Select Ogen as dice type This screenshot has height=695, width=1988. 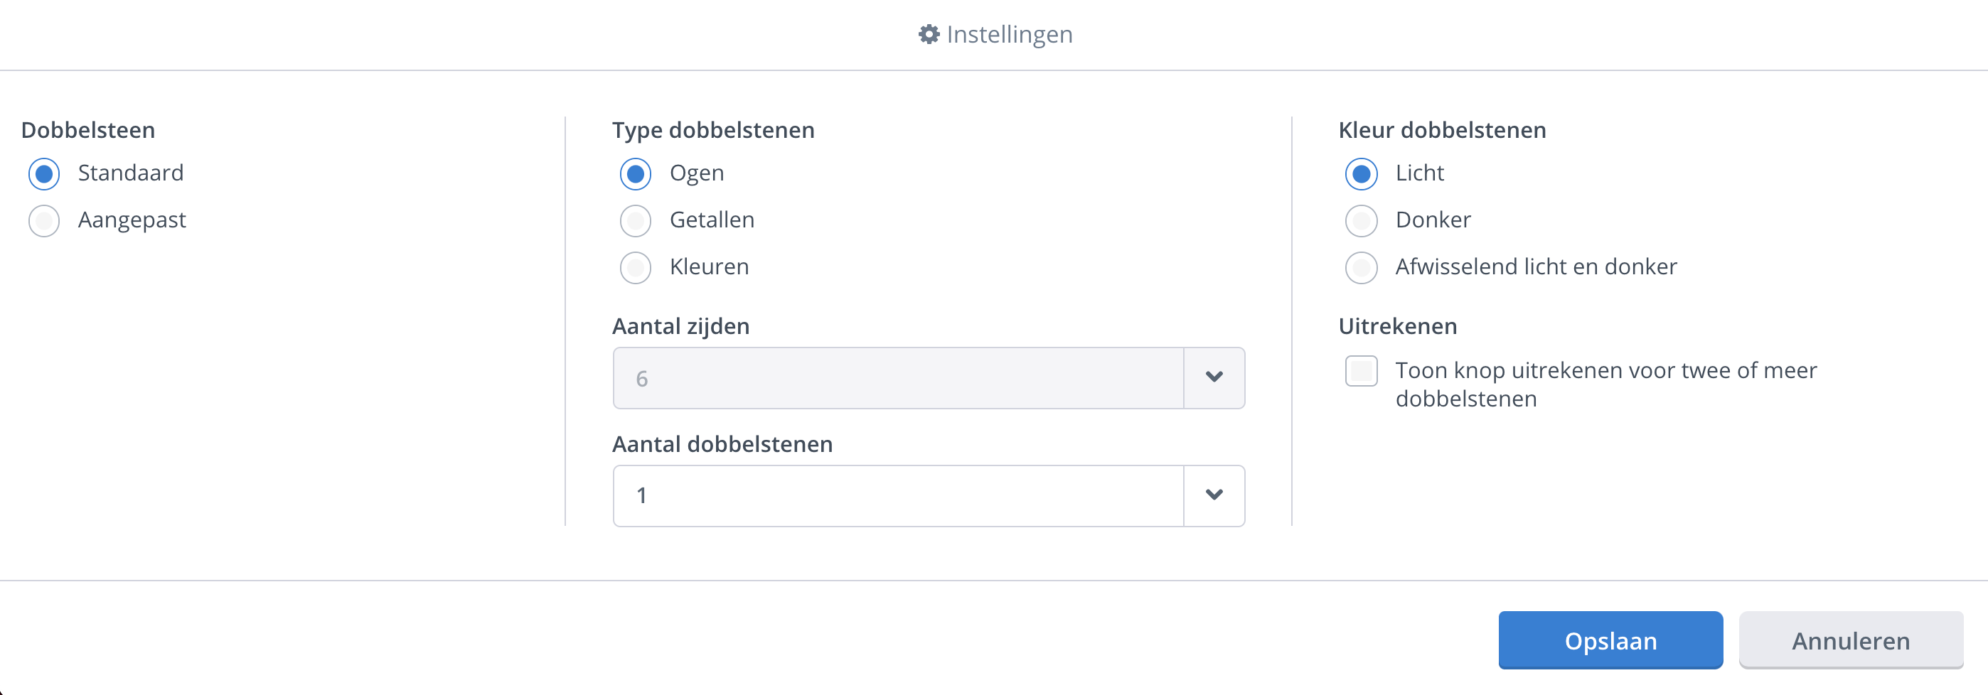(635, 173)
